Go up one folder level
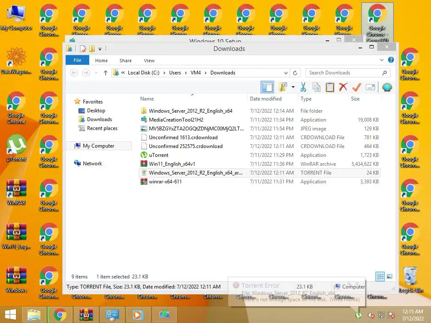 coord(106,73)
